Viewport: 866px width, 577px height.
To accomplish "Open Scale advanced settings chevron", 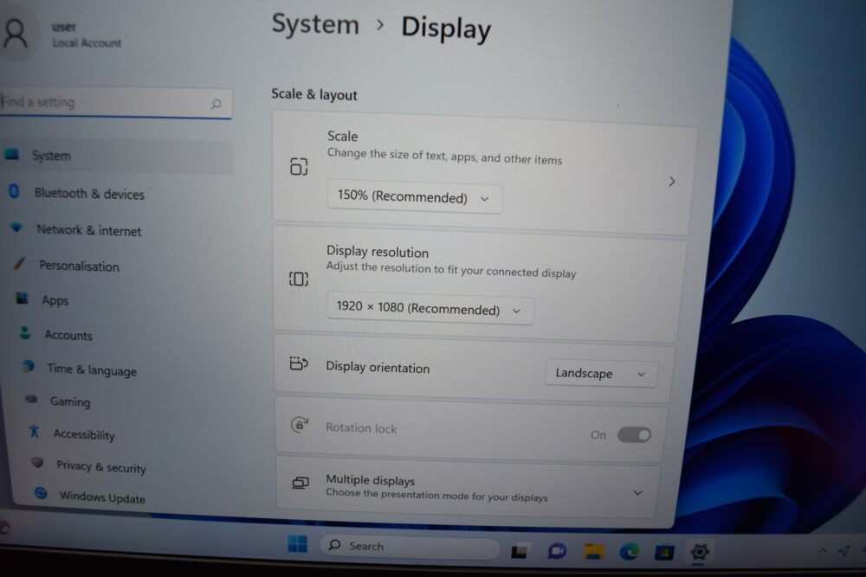I will pyautogui.click(x=672, y=182).
